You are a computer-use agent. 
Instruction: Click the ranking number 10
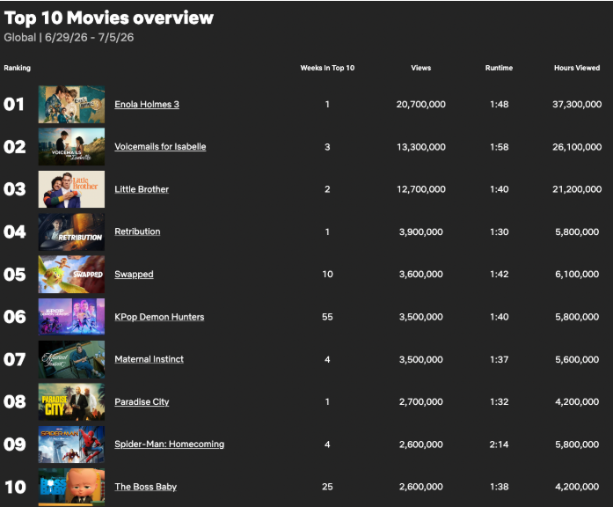pyautogui.click(x=15, y=487)
